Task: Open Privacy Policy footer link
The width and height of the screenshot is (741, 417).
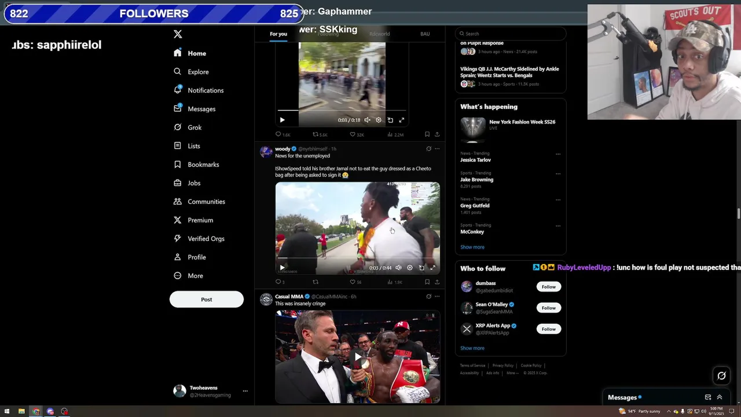Action: (503, 365)
